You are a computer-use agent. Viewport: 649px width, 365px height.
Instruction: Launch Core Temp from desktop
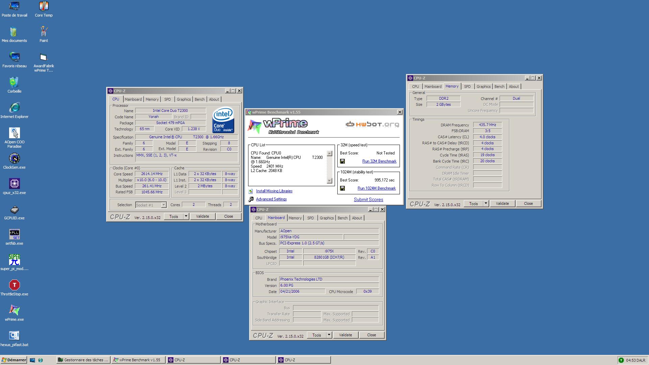point(44,9)
